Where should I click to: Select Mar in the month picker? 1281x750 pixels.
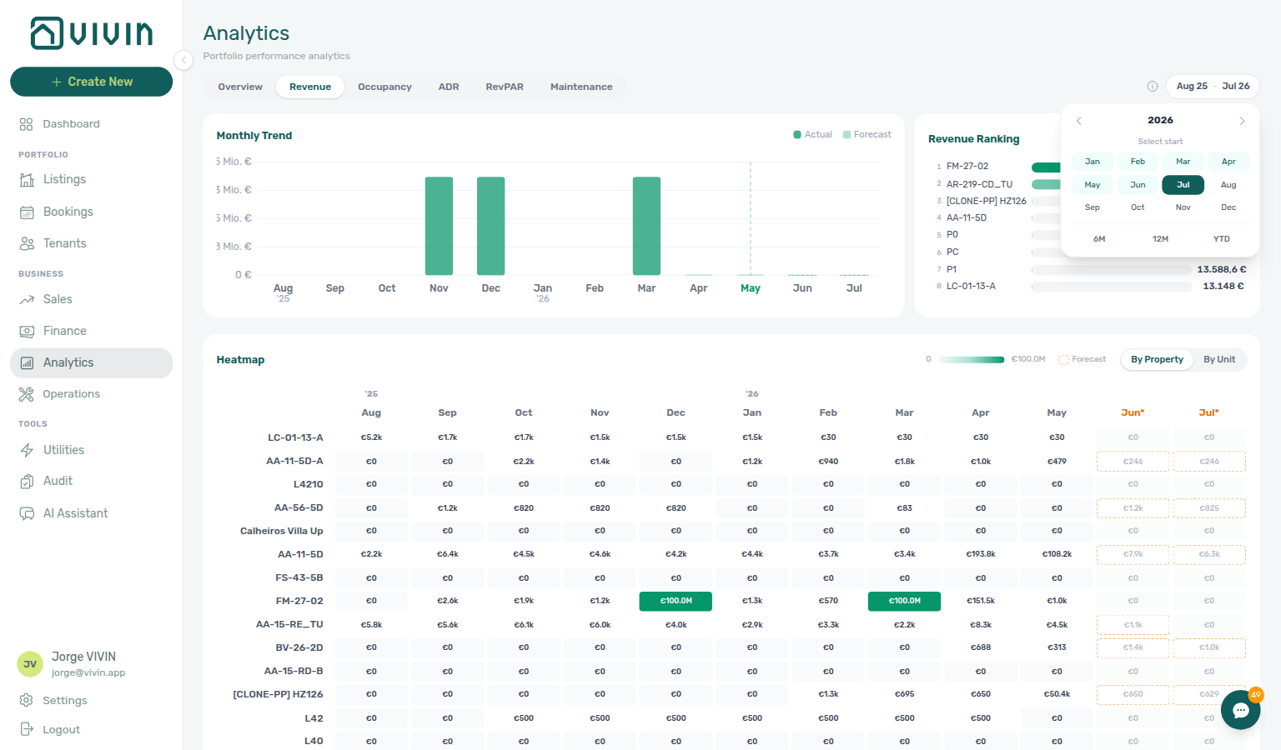[1183, 162]
